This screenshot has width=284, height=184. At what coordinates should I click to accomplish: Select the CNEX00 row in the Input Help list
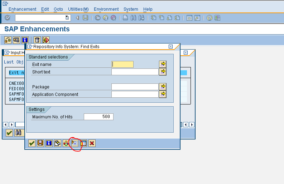[16, 83]
